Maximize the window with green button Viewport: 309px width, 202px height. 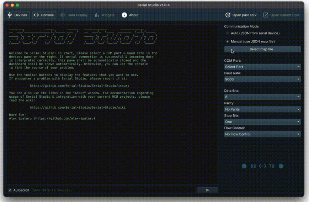17,5
